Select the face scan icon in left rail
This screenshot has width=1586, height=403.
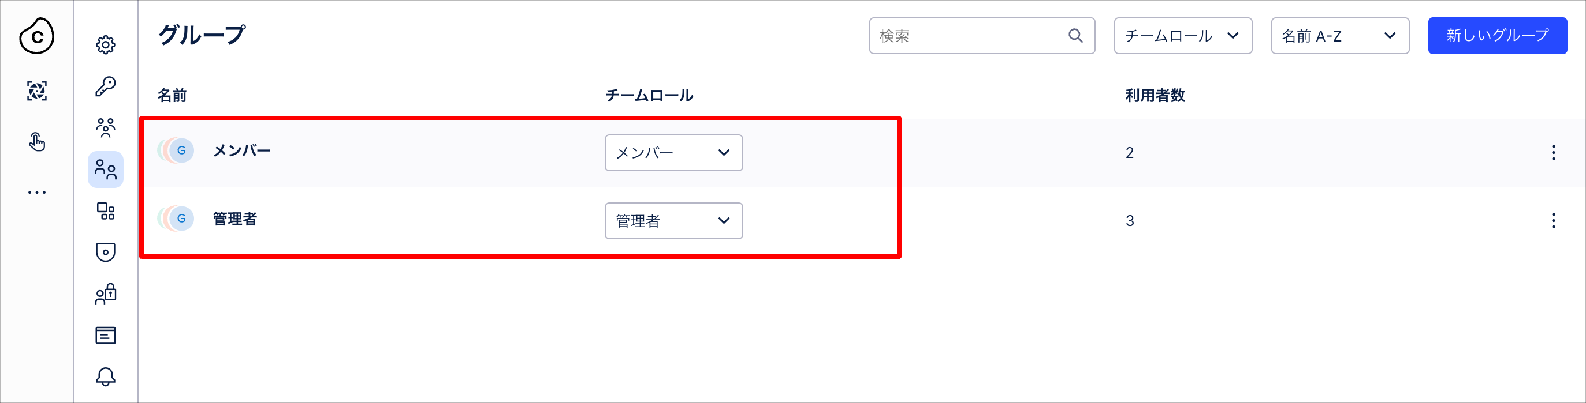coord(37,91)
